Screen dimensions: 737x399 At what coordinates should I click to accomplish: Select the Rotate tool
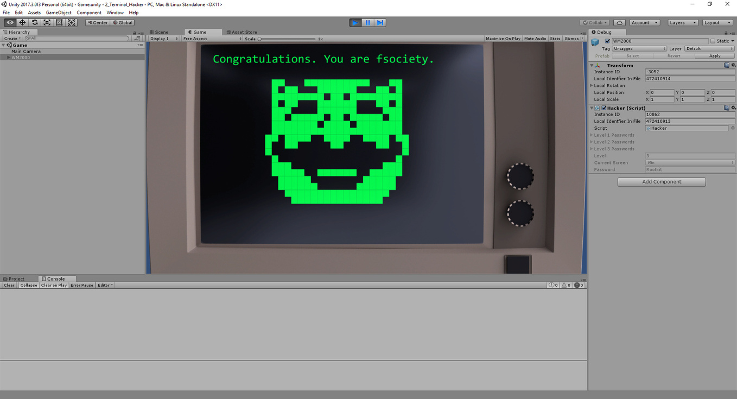coord(34,22)
